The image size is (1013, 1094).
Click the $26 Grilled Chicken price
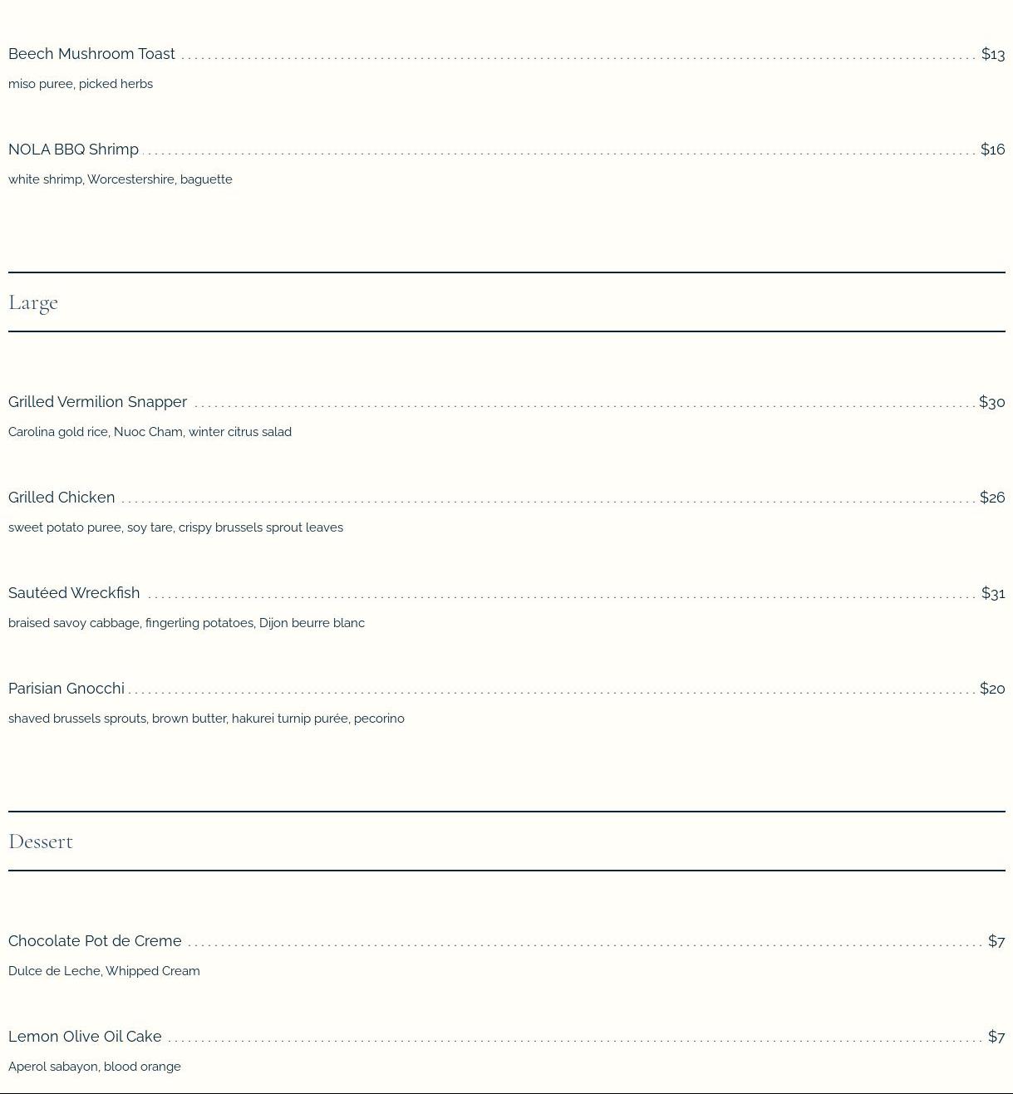point(991,498)
